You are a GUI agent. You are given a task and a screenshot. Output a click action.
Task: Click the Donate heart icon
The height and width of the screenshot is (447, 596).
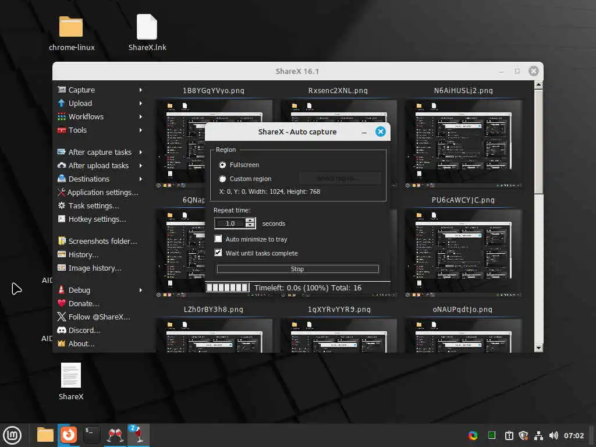coord(61,303)
